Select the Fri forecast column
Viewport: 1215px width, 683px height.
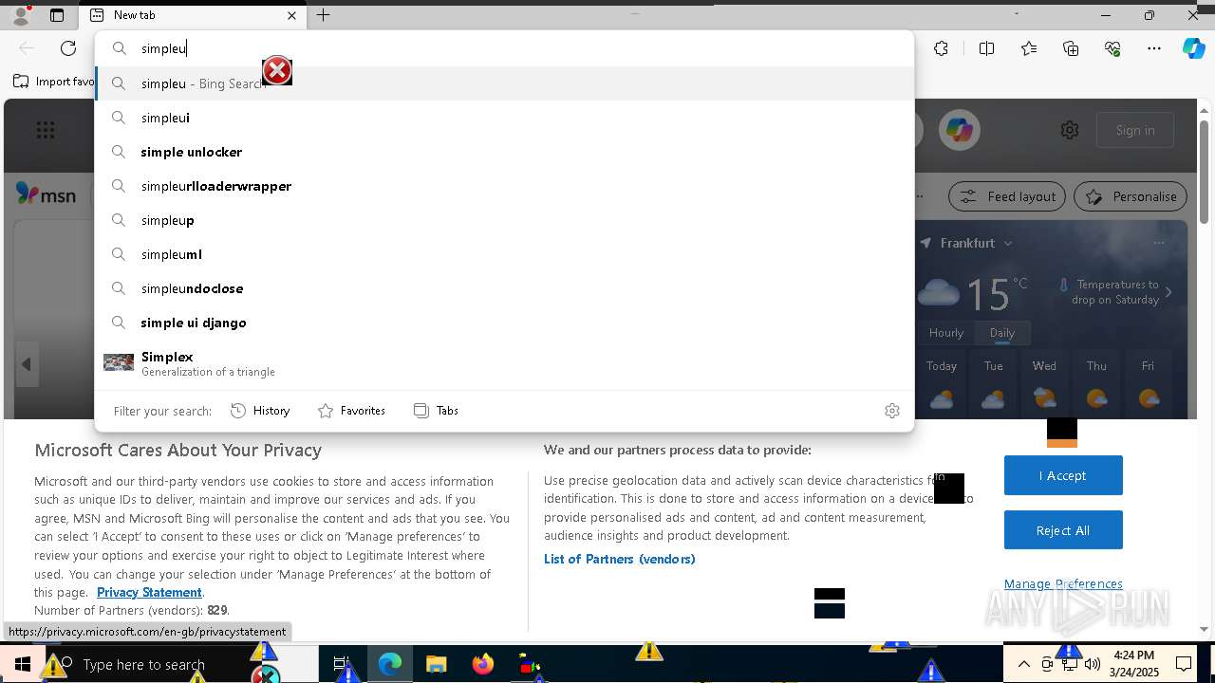tap(1148, 385)
